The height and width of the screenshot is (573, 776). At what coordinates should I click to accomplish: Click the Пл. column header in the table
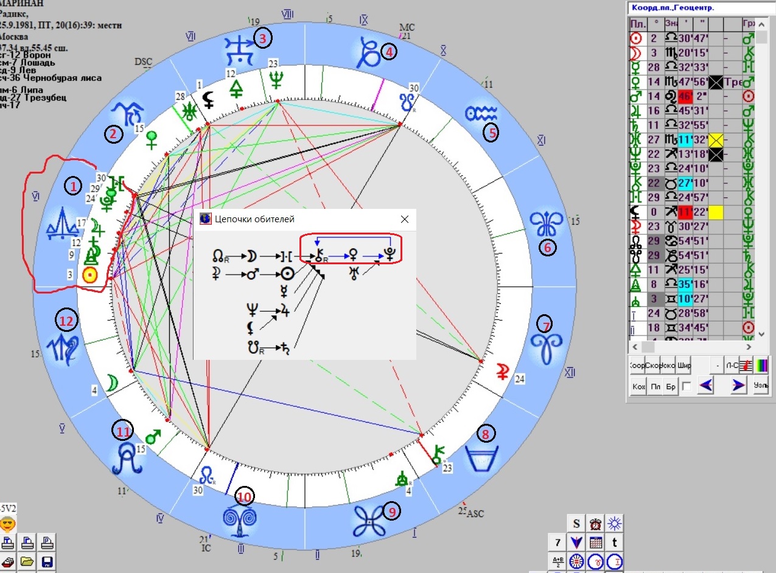(x=637, y=23)
